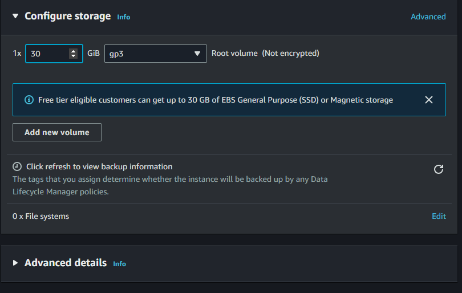This screenshot has height=293, width=462.
Task: Click 'Click refresh to view backup information' text
Action: click(x=99, y=166)
